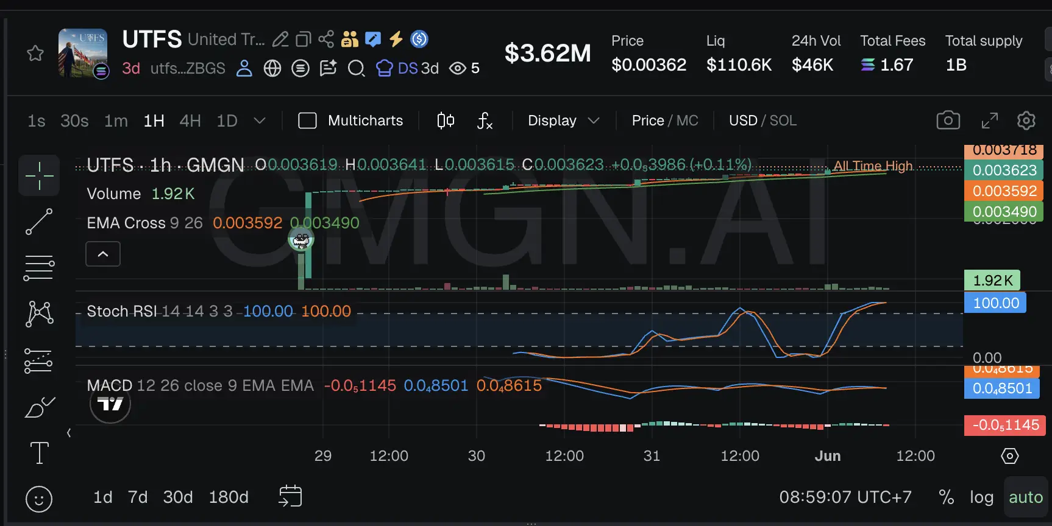
Task: Click the DS 3d badge
Action: click(x=408, y=68)
